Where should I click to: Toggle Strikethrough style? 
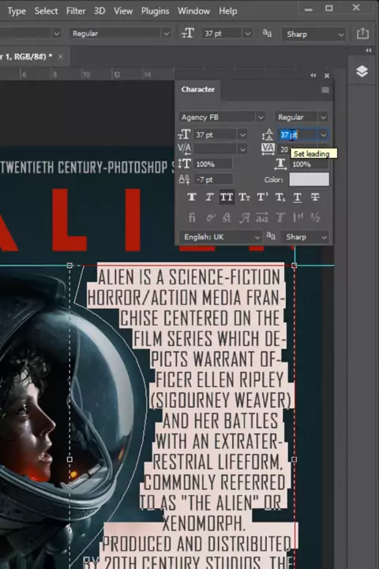click(315, 197)
